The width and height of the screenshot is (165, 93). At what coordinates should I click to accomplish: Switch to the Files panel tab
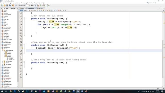point(7,8)
